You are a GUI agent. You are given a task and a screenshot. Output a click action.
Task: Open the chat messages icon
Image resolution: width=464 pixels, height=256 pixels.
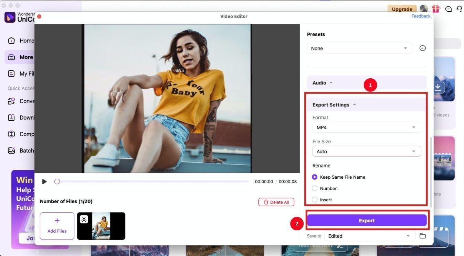coord(449,9)
